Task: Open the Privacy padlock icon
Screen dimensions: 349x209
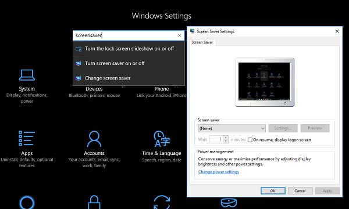Action: click(94, 202)
